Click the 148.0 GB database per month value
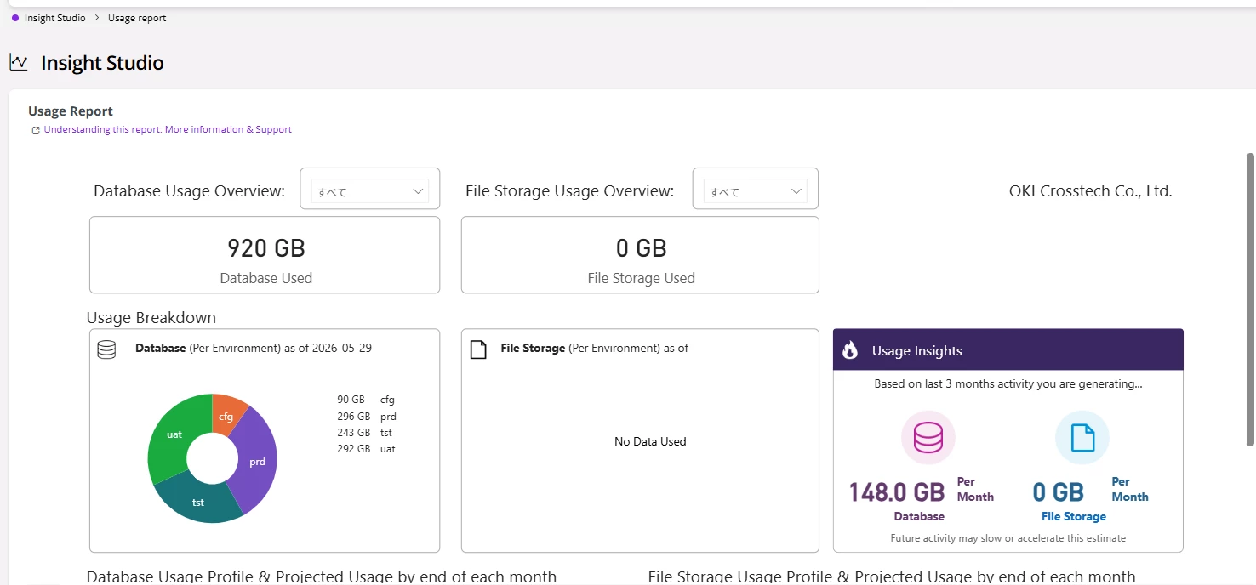Screen dimensions: 1256x585 [897, 492]
